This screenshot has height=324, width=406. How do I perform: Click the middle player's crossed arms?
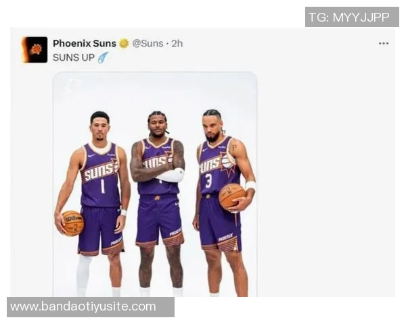point(157,170)
